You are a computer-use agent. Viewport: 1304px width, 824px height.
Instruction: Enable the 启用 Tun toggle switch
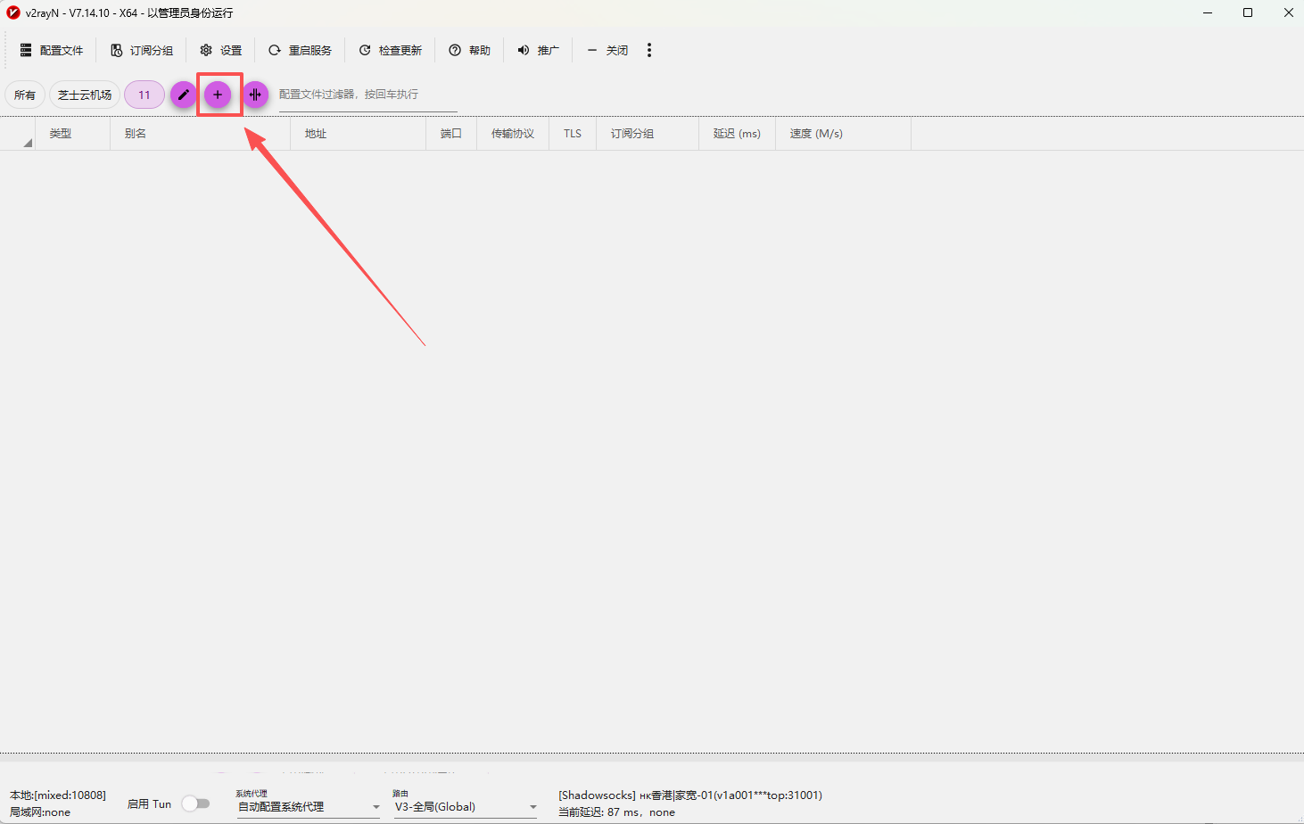pos(195,803)
